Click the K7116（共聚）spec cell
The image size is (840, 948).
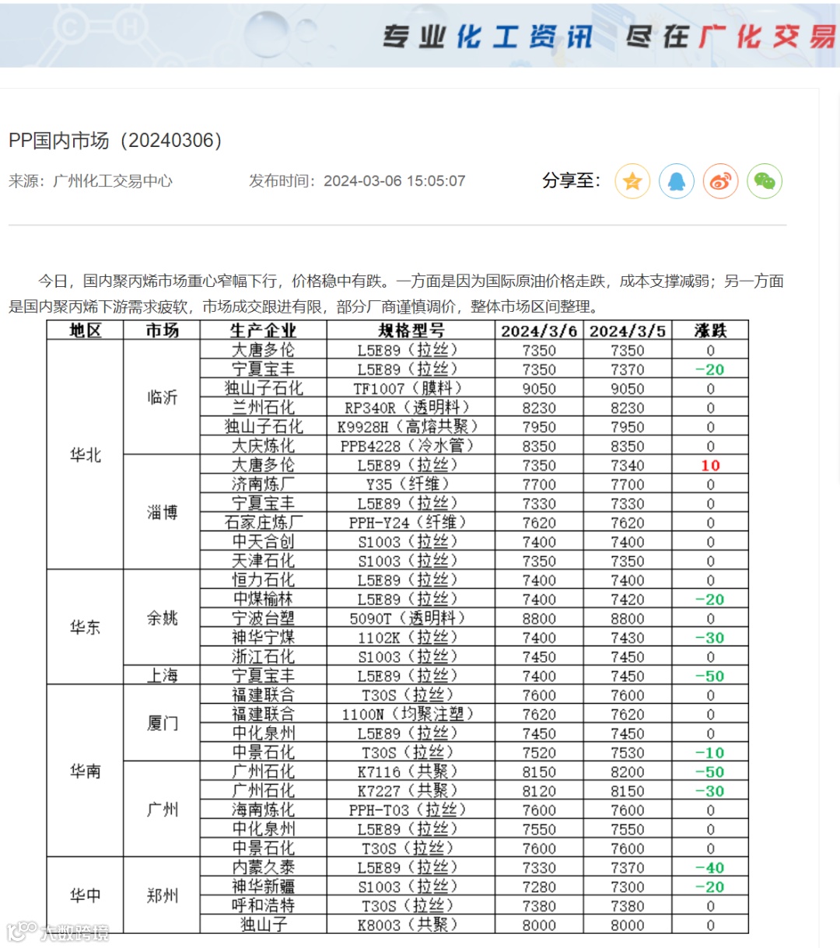click(411, 771)
